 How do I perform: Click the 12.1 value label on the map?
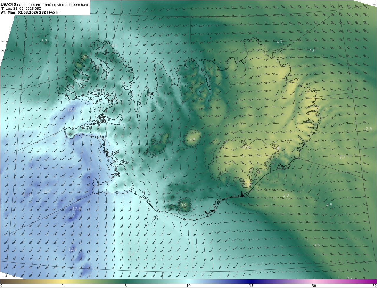[72, 110]
